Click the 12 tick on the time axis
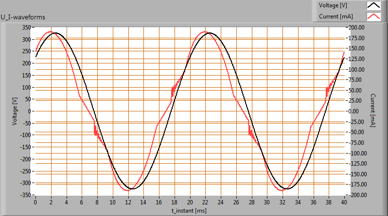The width and height of the screenshot is (388, 216). coord(128,202)
